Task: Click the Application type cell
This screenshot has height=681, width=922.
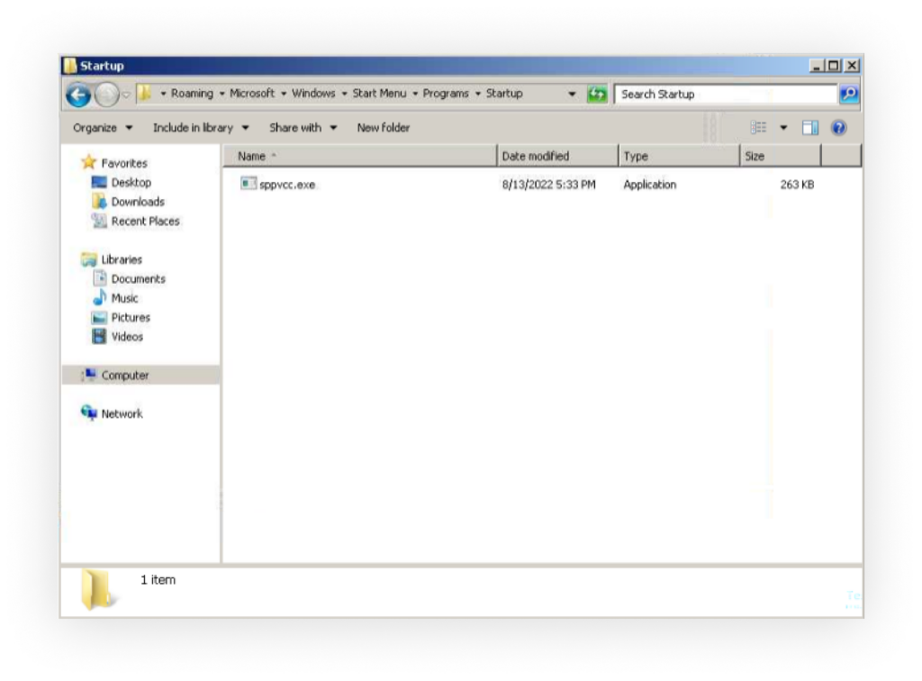Action: (650, 185)
